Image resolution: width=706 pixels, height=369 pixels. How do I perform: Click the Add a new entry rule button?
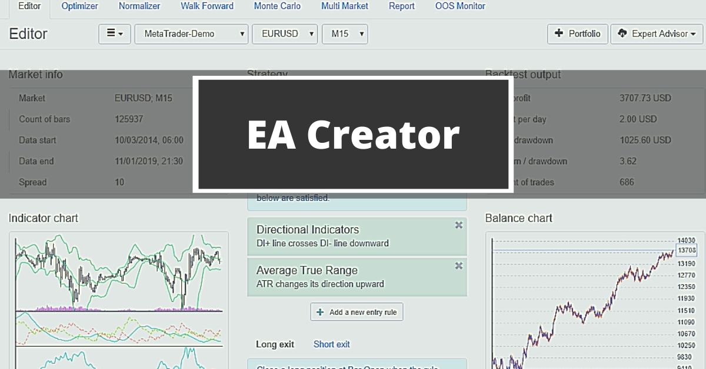[x=356, y=311]
